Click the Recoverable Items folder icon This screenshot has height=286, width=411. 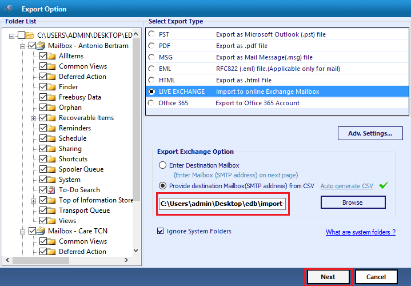51,118
